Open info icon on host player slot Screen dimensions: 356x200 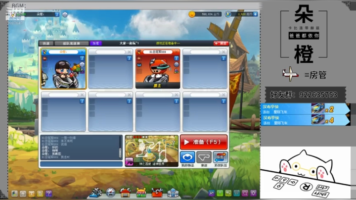click(177, 58)
